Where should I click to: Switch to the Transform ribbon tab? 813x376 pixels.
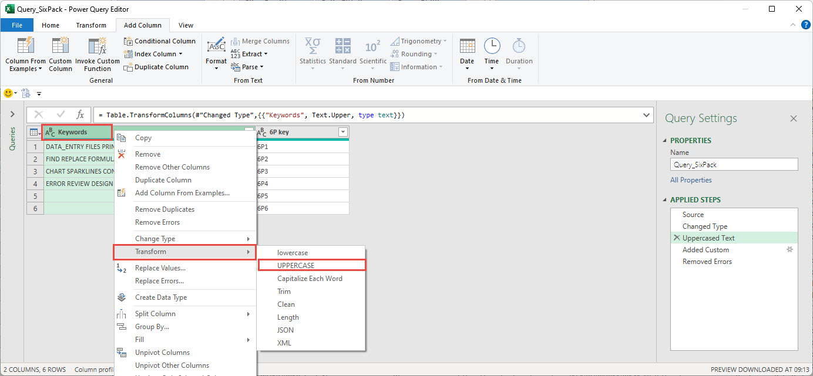tap(91, 25)
